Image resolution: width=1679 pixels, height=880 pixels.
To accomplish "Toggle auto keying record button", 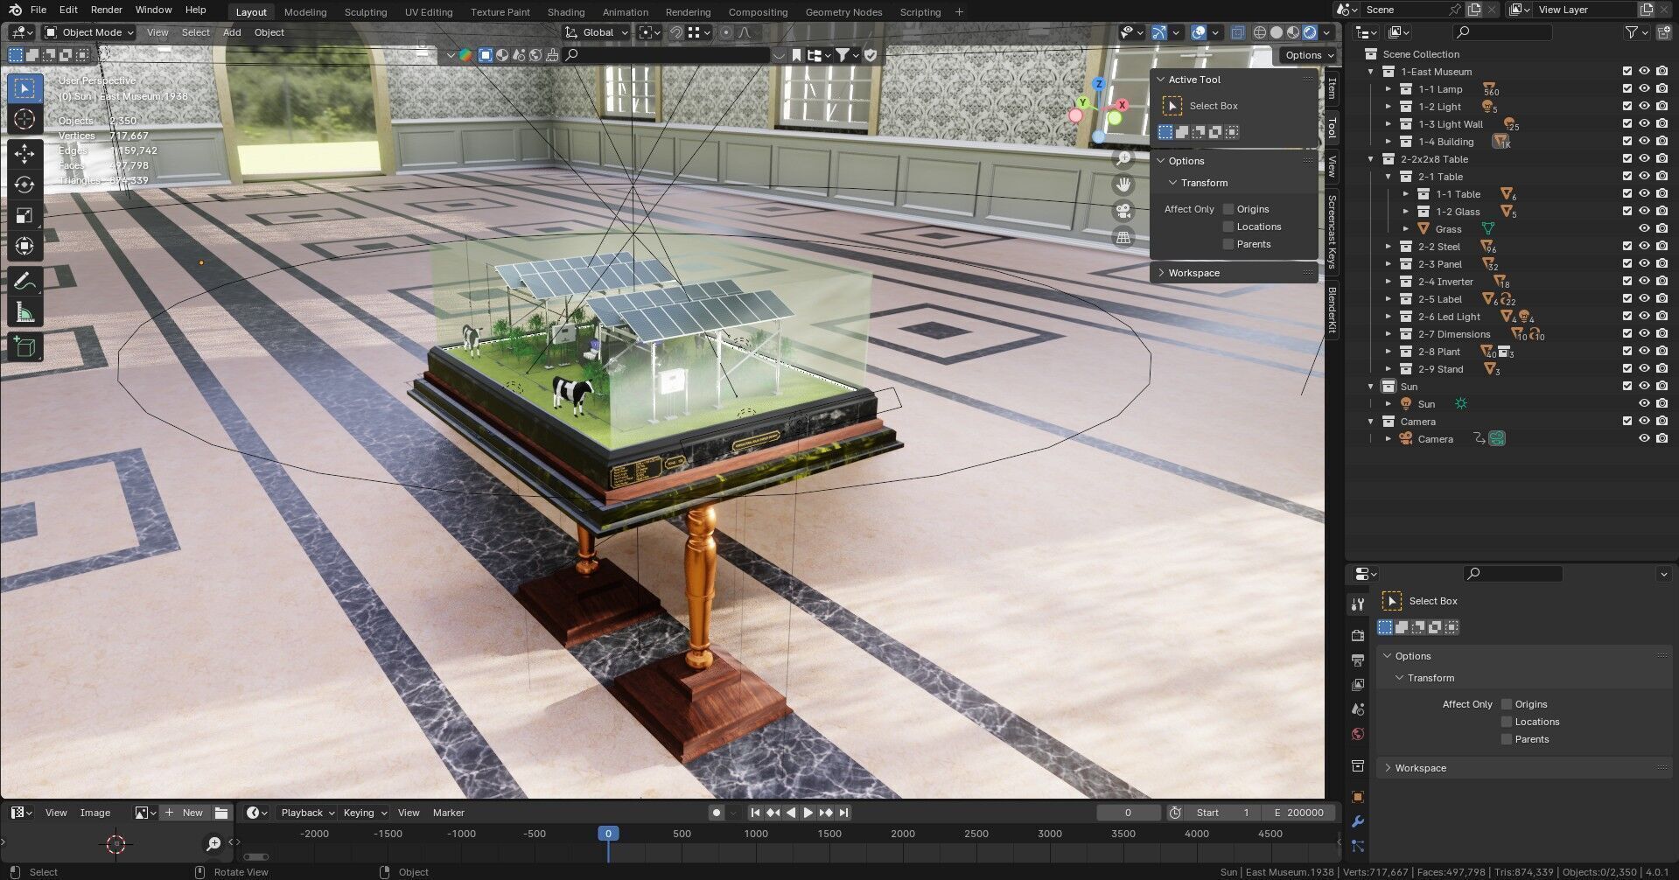I will coord(717,813).
